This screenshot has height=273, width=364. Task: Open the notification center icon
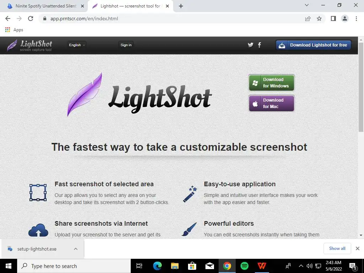353,266
